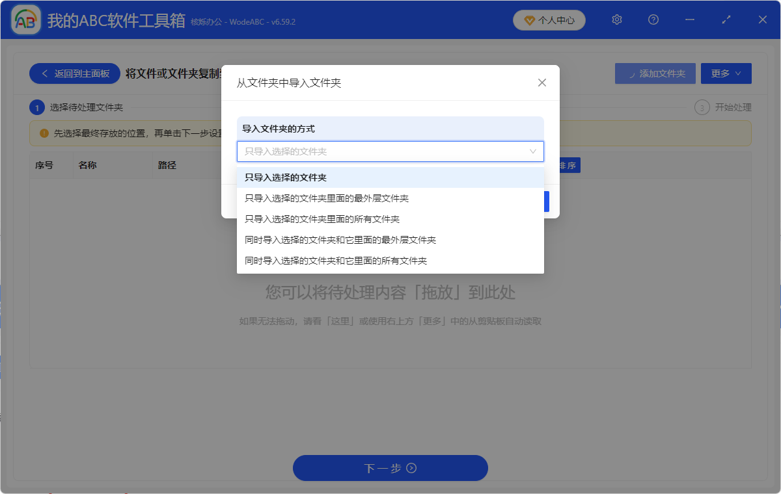Open the 导入文件夹的方式 combo box
This screenshot has height=494, width=781.
click(x=390, y=151)
